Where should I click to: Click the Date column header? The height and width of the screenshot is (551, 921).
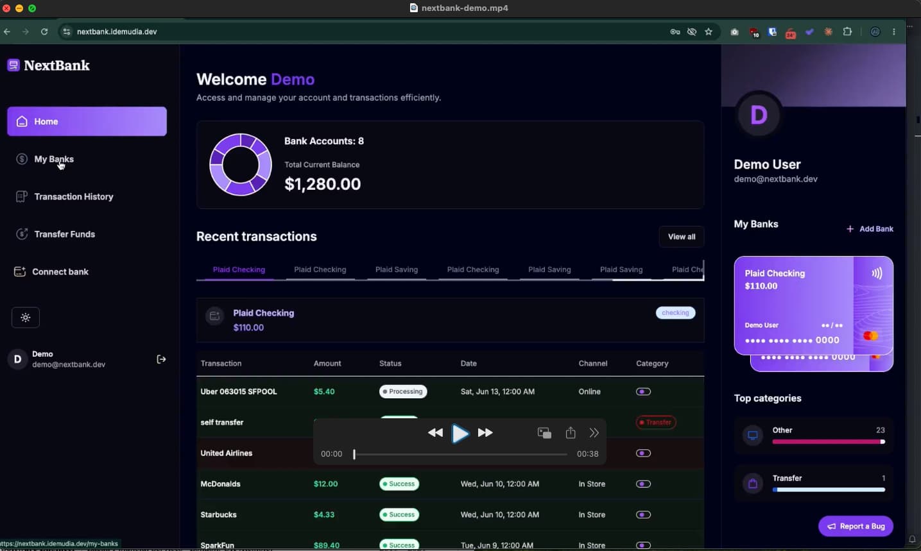[x=469, y=363]
